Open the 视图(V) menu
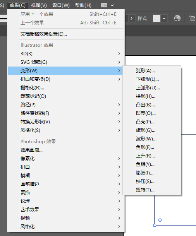This screenshot has width=196, height=236. coord(39,5)
